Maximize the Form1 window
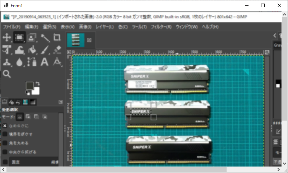Screen dimensions: 288x173 click(x=263, y=5)
